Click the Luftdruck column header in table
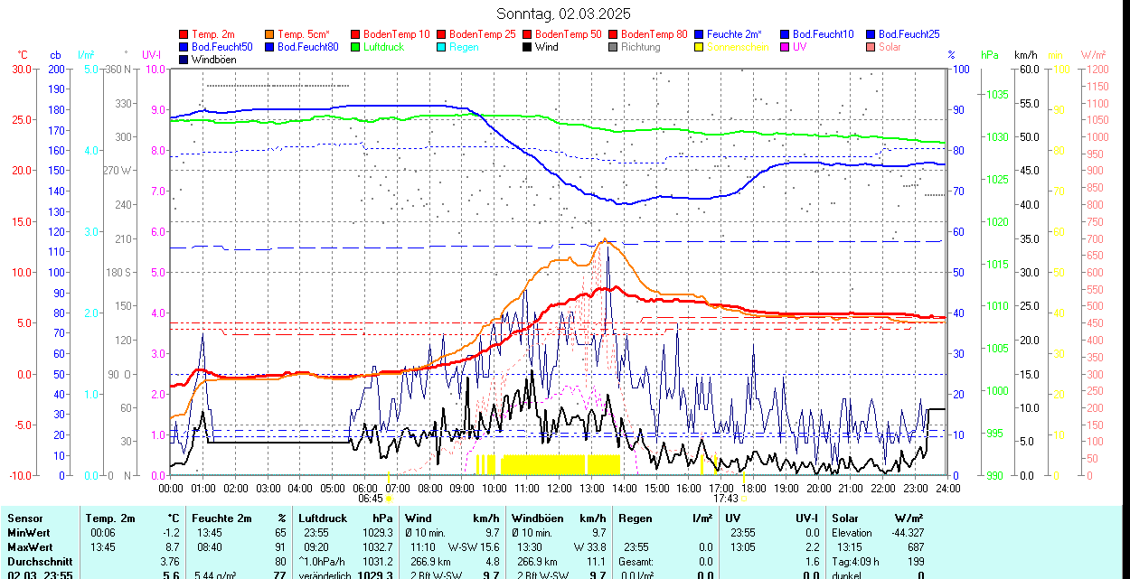Image resolution: width=1130 pixels, height=579 pixels. (323, 518)
